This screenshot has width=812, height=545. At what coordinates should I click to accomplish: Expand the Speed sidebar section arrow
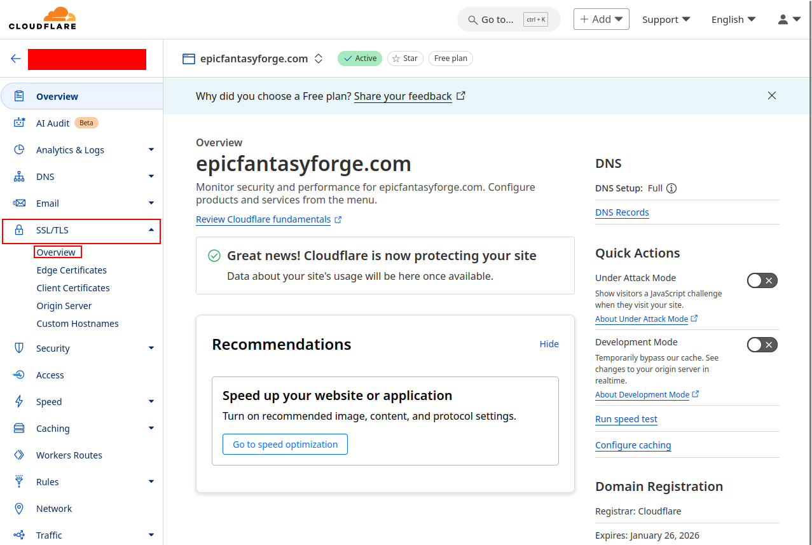tap(151, 401)
